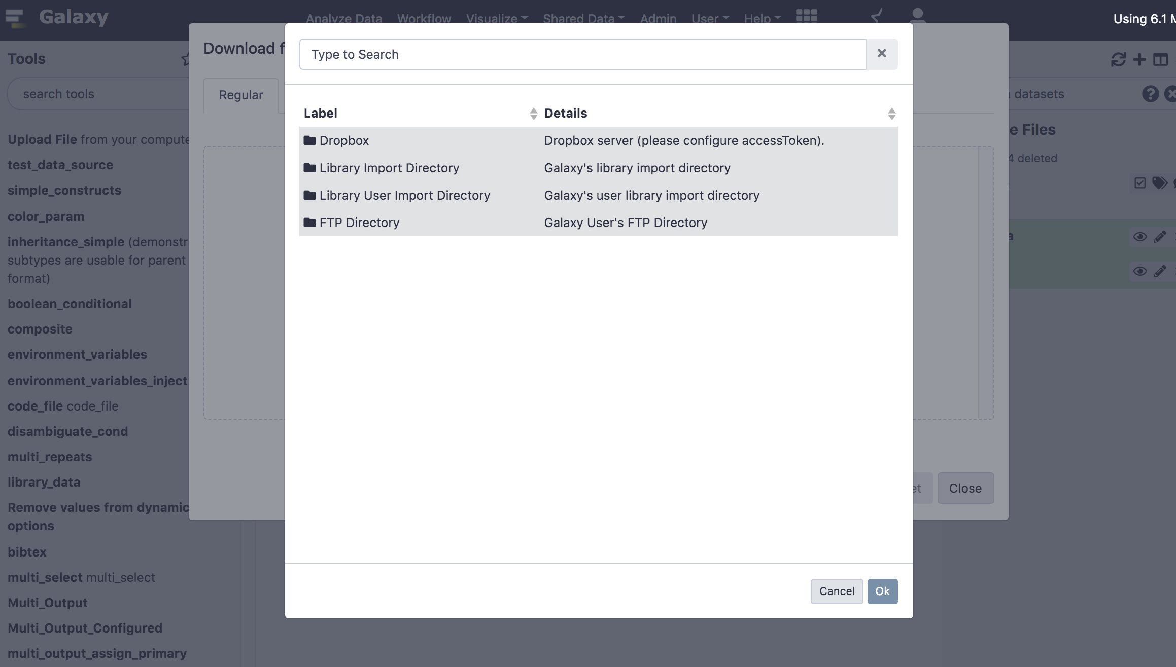
Task: Click the Label column sort arrow
Action: (x=532, y=113)
